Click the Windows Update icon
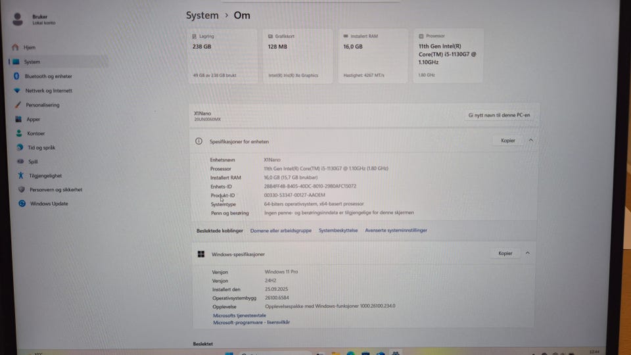Viewport: 631px width, 355px height. (x=22, y=204)
